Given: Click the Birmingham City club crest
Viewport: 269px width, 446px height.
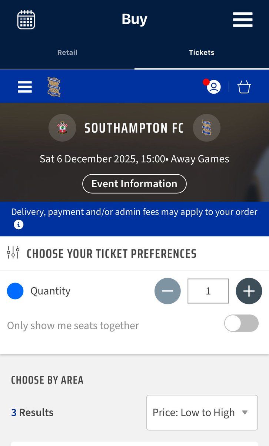Looking at the screenshot, I should (x=54, y=86).
